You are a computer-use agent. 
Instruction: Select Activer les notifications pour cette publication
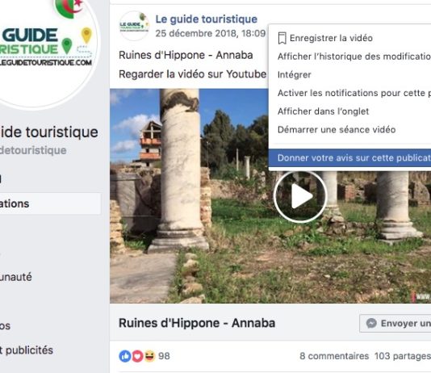click(354, 93)
